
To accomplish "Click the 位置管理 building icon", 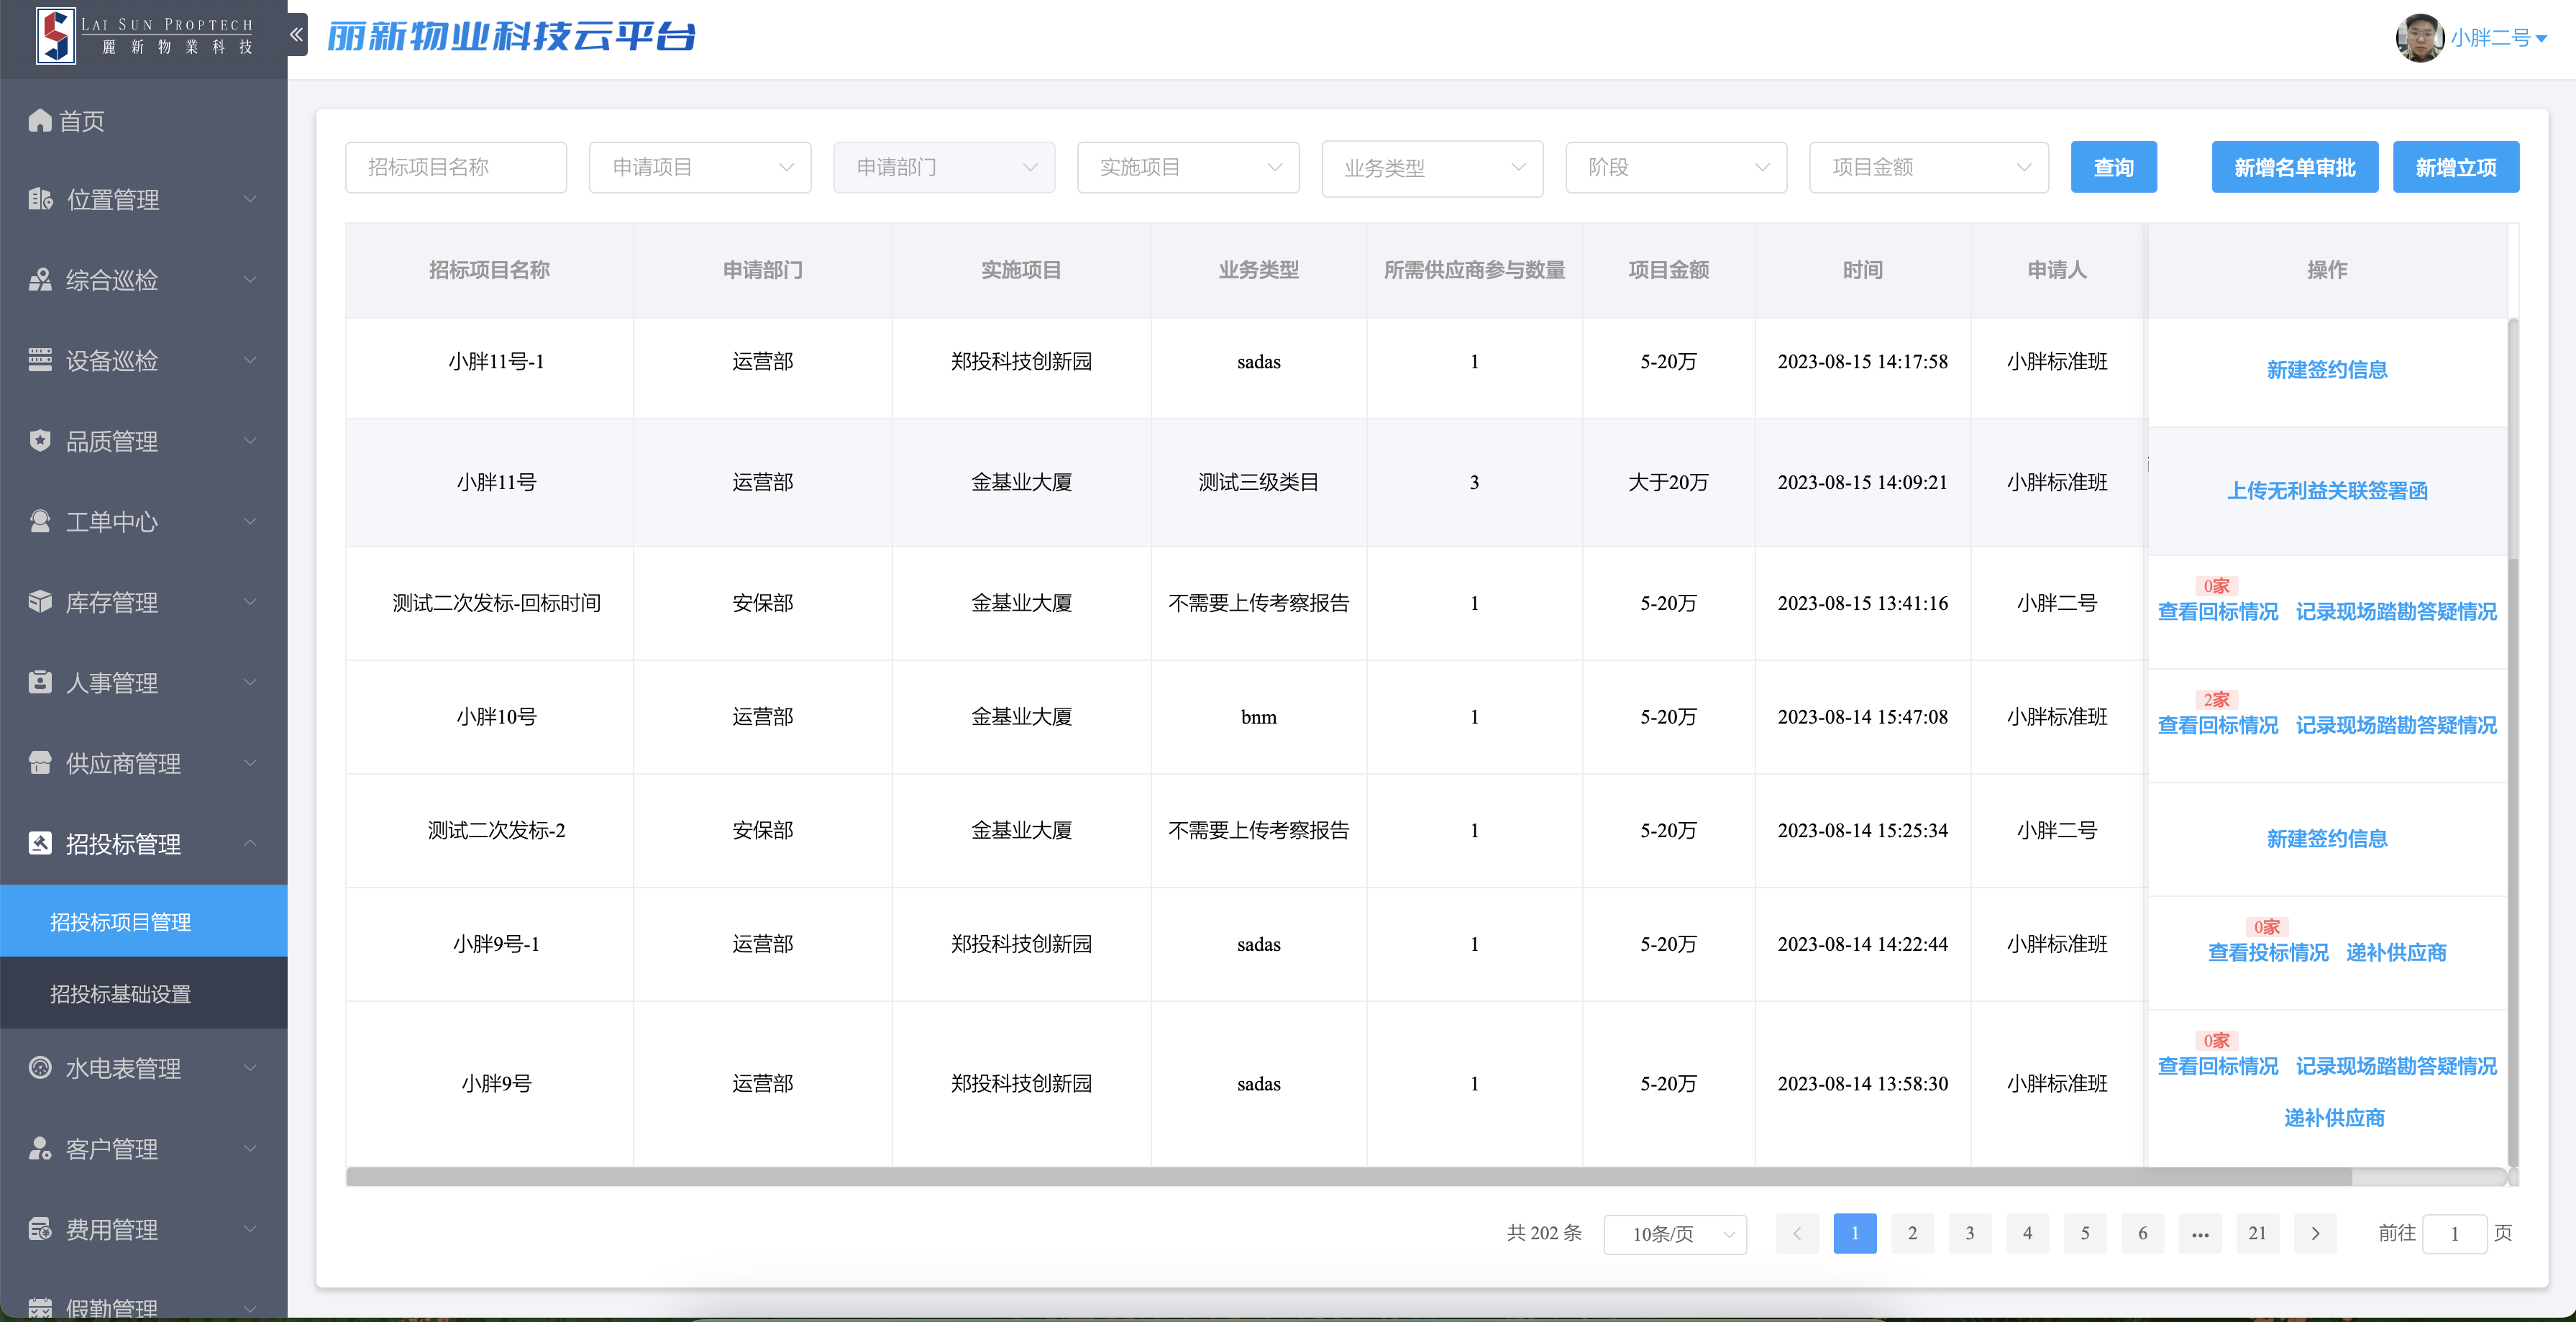I will point(40,199).
